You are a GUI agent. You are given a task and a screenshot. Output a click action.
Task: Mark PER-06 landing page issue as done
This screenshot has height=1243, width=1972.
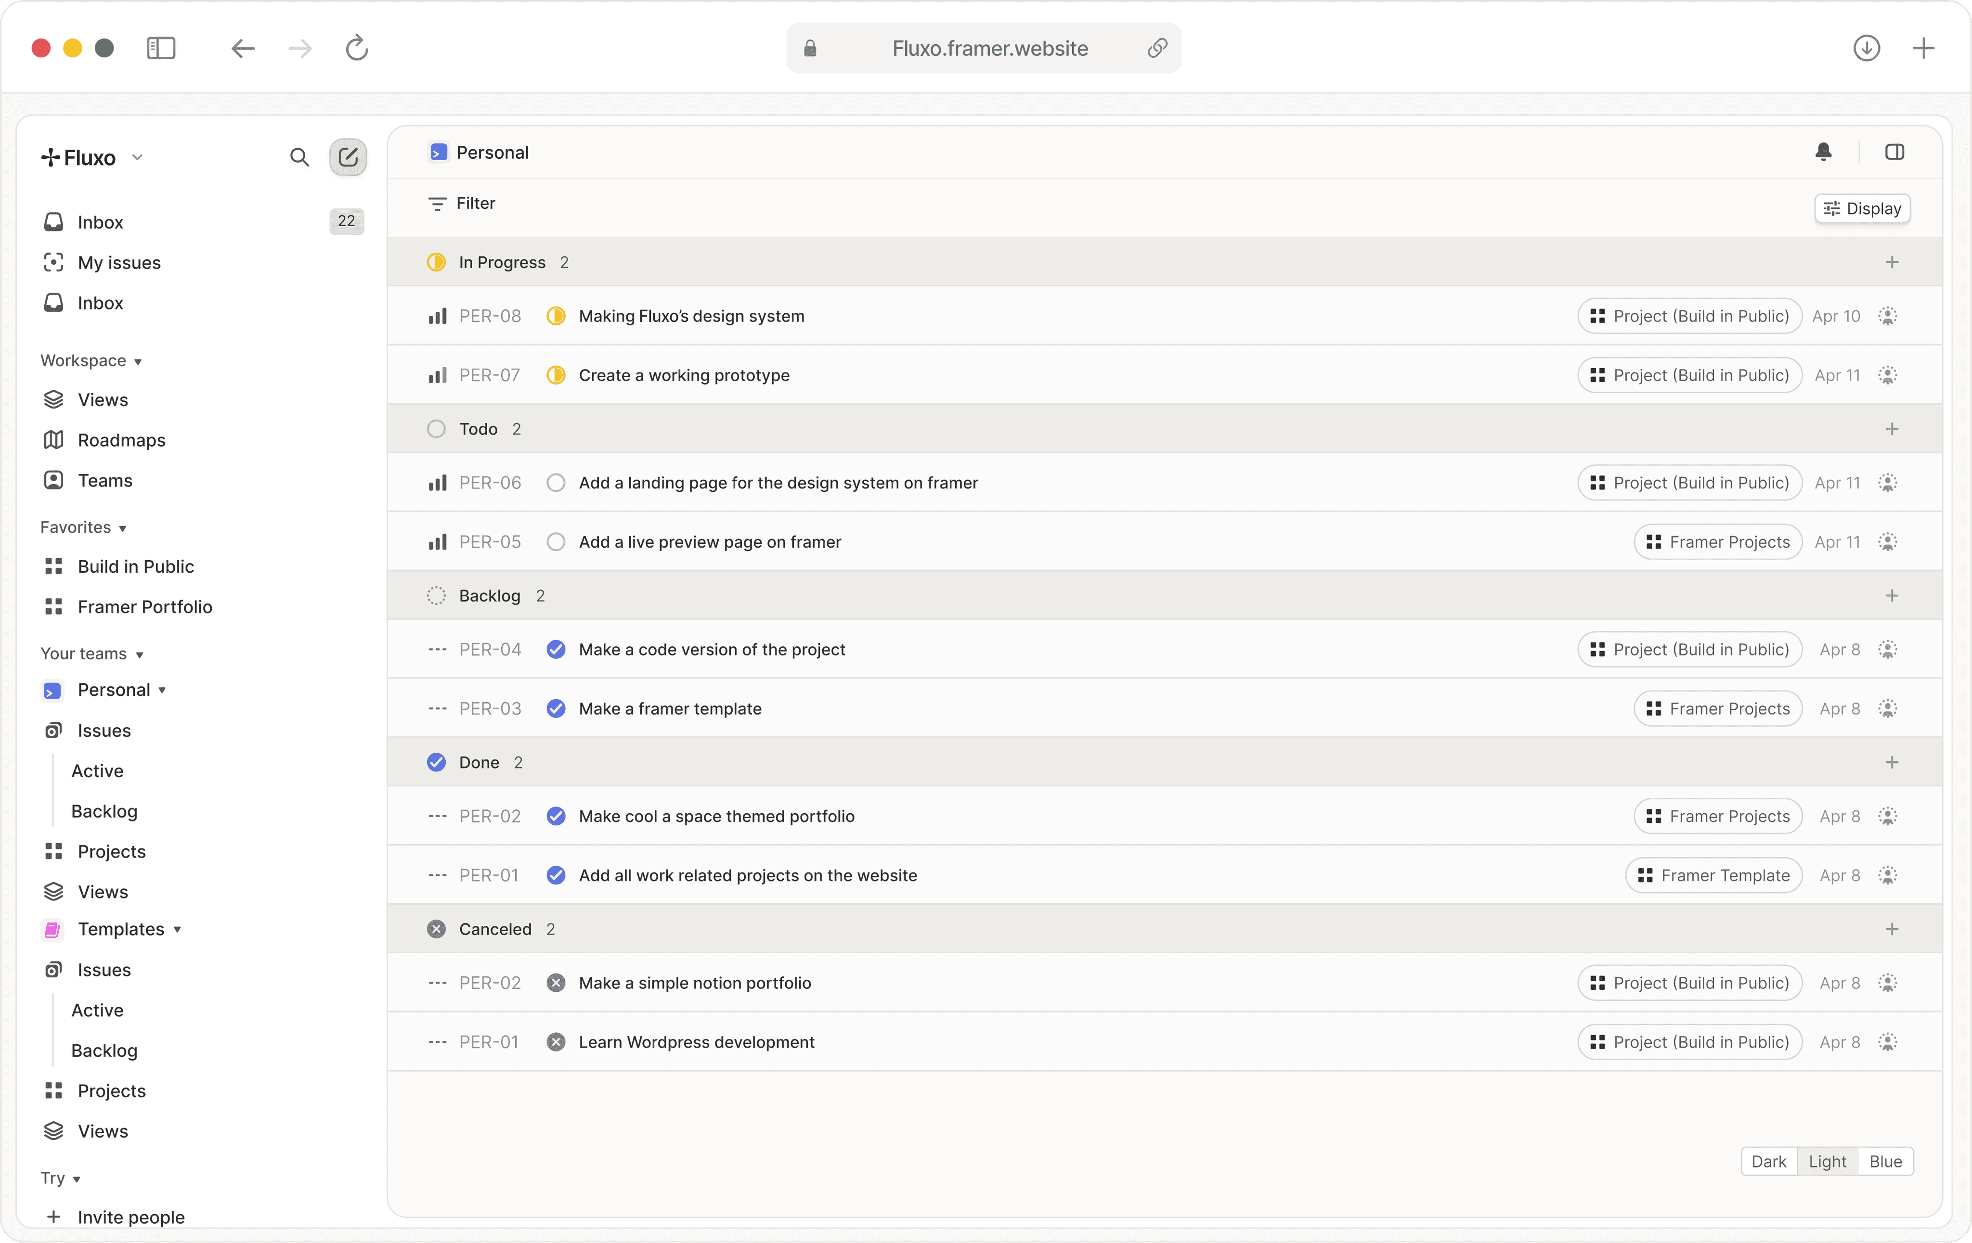click(556, 482)
